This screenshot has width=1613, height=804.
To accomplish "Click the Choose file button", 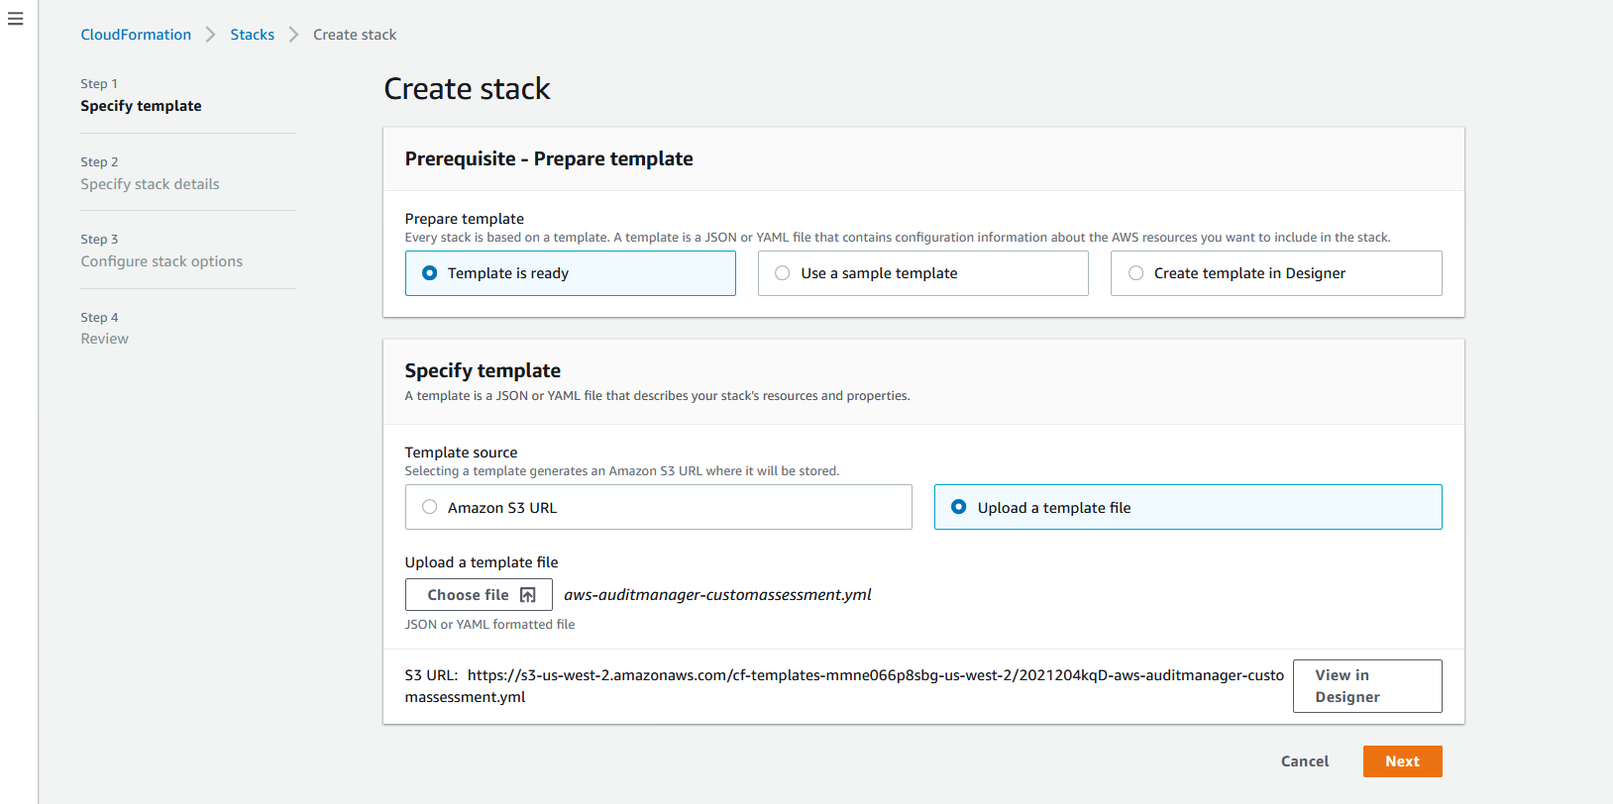I will [x=479, y=595].
